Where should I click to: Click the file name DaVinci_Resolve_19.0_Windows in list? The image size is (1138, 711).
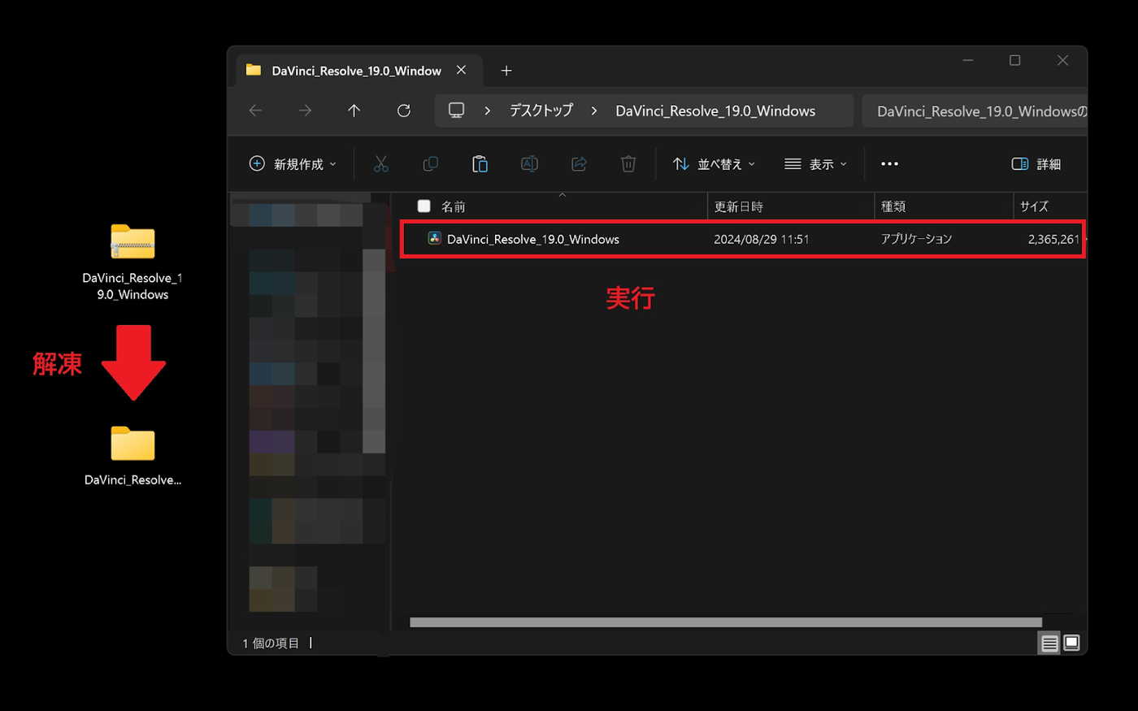click(x=533, y=239)
